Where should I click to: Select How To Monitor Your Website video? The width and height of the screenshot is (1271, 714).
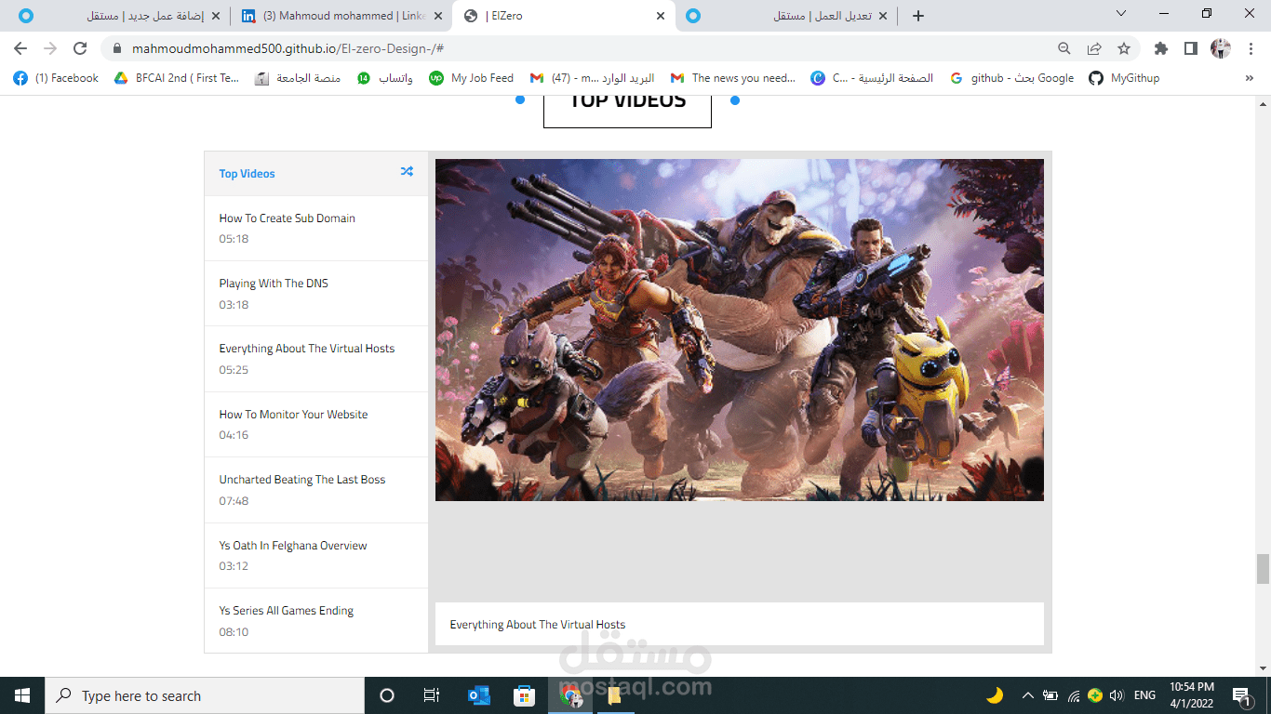click(x=316, y=424)
